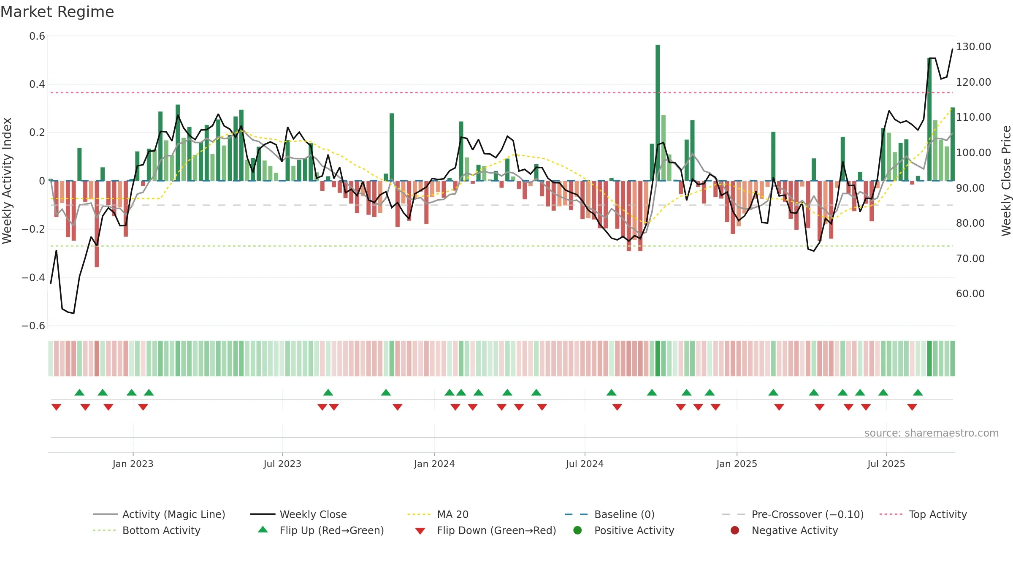Viewport: 1013px width, 570px height.
Task: Click the source: sharemaestro.com text
Action: pos(932,433)
